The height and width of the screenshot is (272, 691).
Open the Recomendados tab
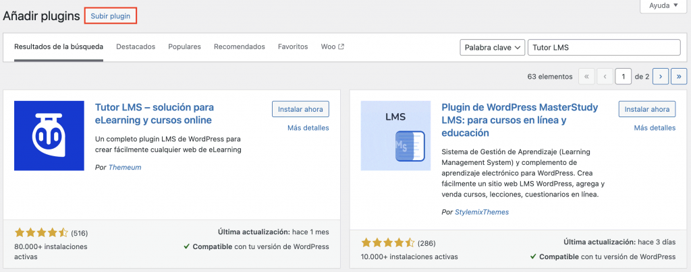[x=240, y=46]
